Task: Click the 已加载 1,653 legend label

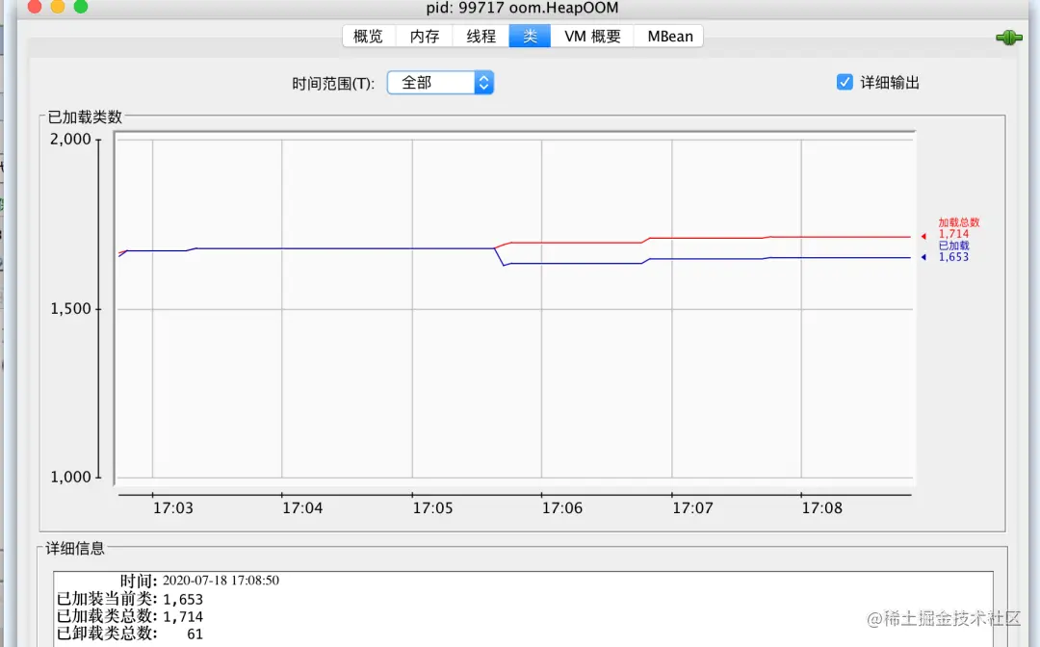Action: click(x=953, y=251)
